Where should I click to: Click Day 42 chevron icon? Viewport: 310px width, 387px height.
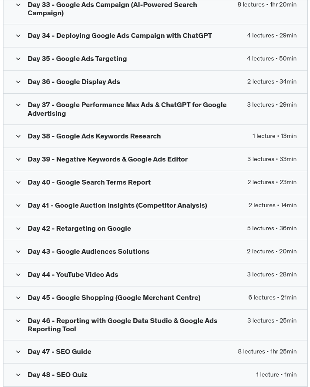(18, 229)
